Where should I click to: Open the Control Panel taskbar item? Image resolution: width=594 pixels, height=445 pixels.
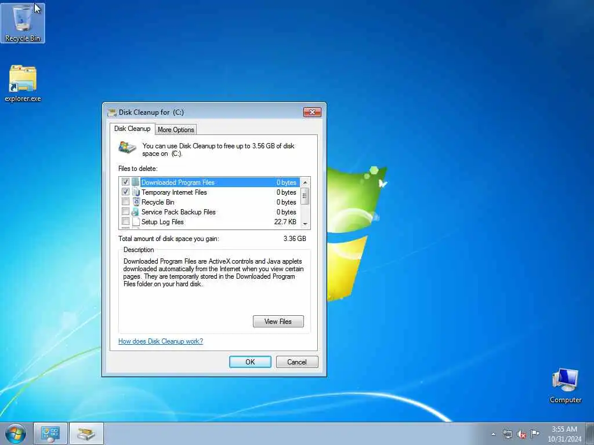[50, 433]
